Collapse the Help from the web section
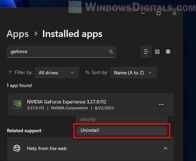This screenshot has height=161, width=196. (166, 148)
